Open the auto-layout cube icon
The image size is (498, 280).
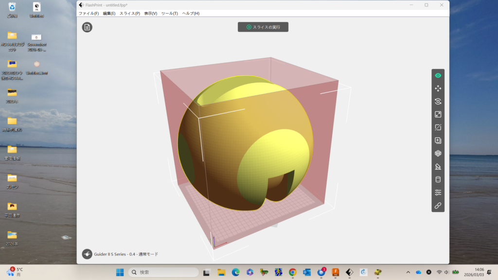tap(438, 154)
